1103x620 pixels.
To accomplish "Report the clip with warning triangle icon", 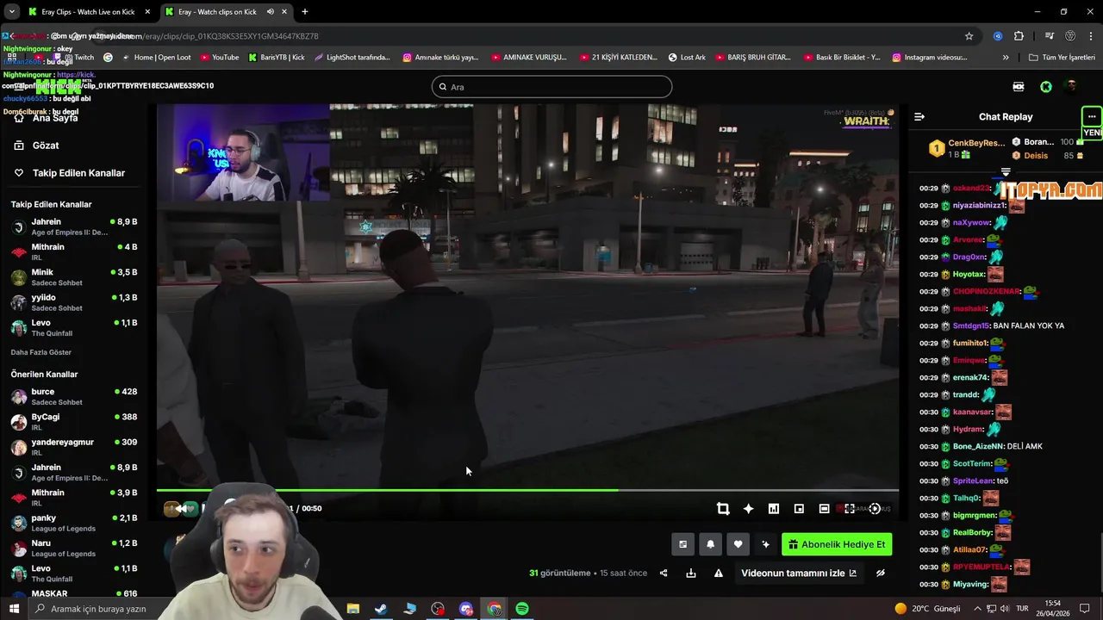I will 718,573.
